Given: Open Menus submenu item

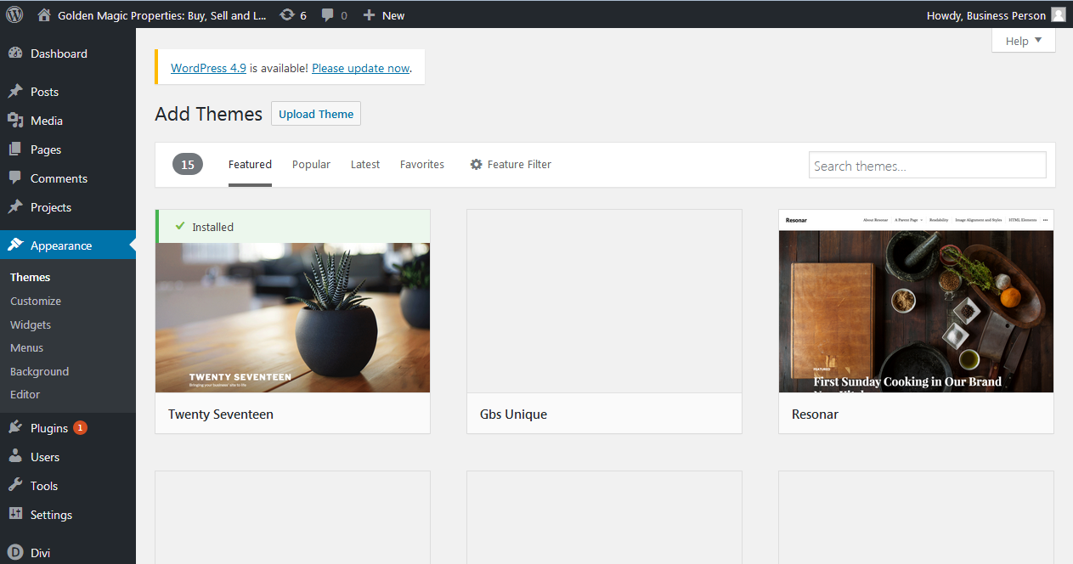Looking at the screenshot, I should 26,347.
